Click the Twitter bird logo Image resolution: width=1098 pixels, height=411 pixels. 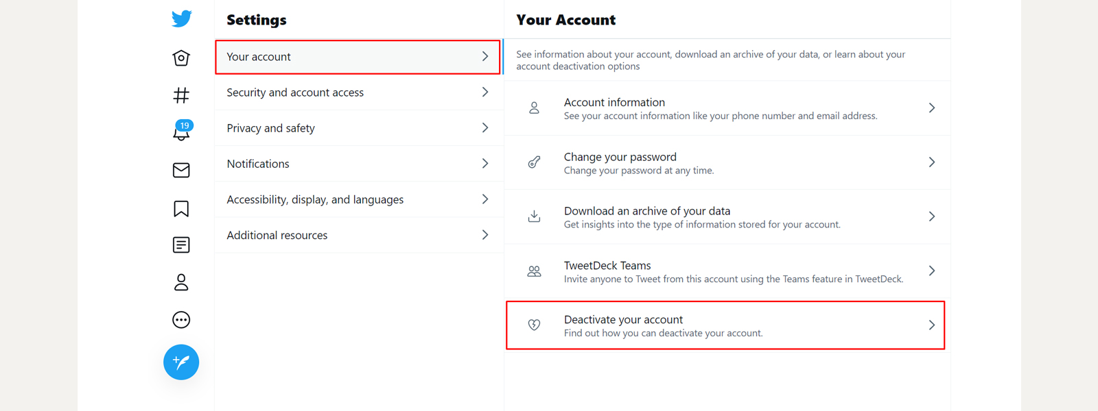click(x=182, y=18)
